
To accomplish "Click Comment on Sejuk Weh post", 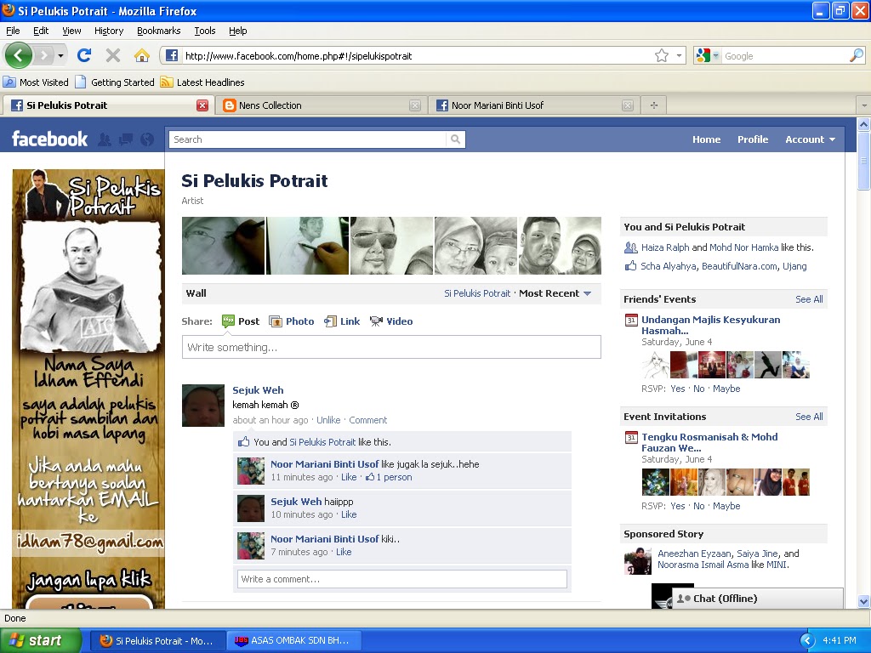I will (367, 420).
